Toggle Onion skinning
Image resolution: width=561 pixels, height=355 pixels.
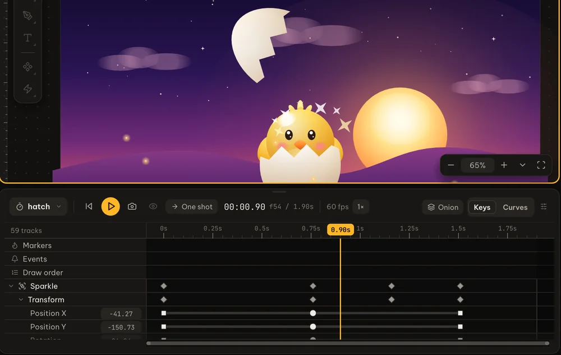tap(443, 207)
